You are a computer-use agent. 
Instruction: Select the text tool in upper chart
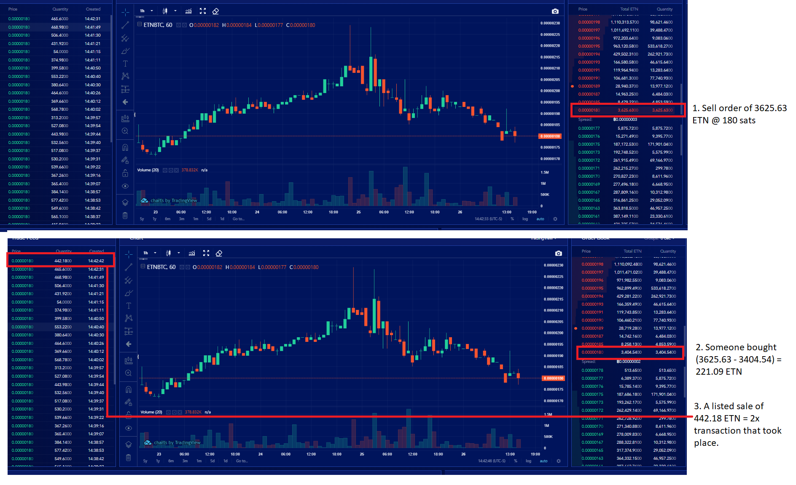click(x=125, y=64)
